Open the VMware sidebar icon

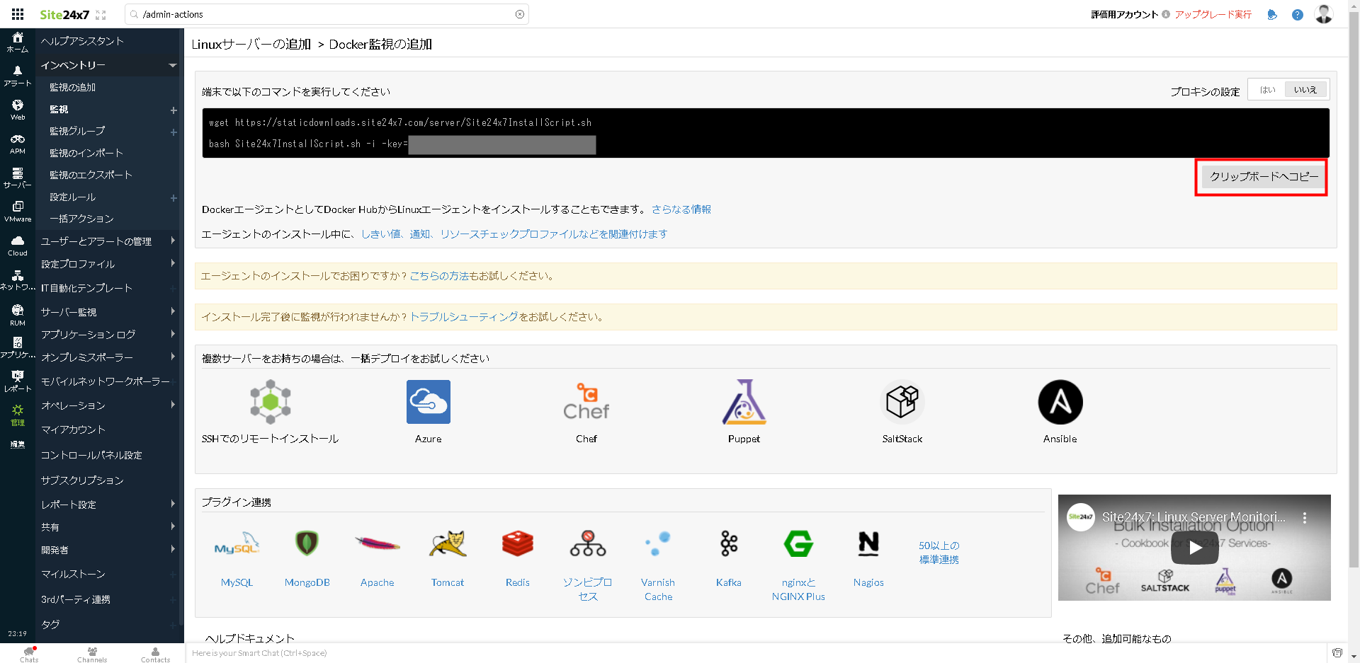point(18,212)
